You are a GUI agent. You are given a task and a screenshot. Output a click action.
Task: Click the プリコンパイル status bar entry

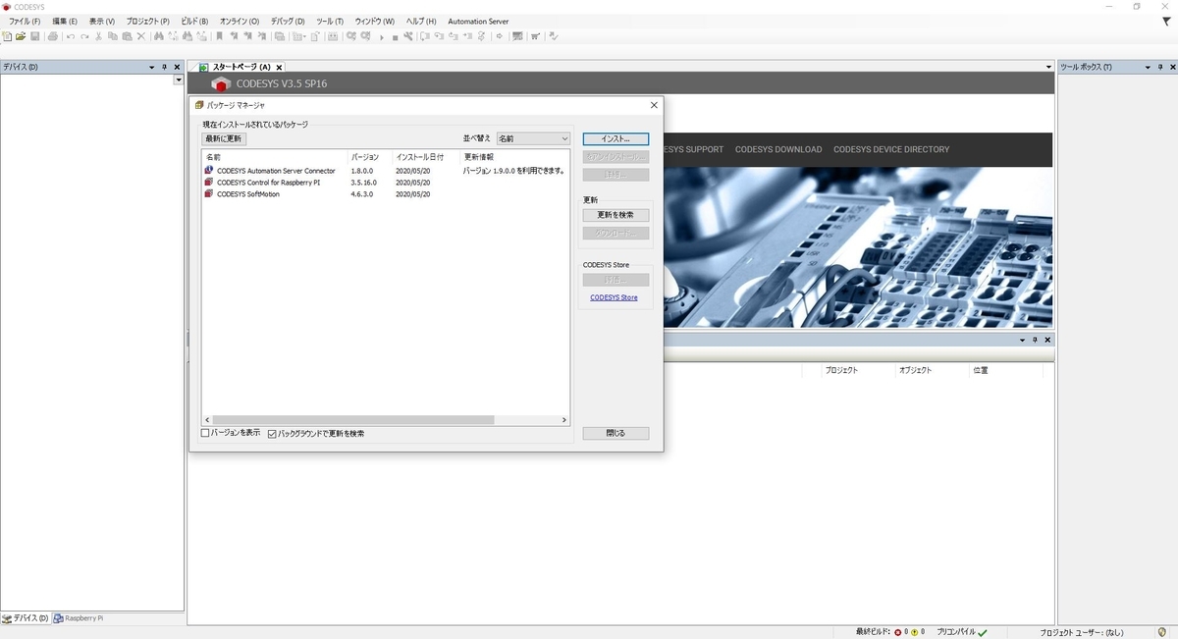click(962, 632)
